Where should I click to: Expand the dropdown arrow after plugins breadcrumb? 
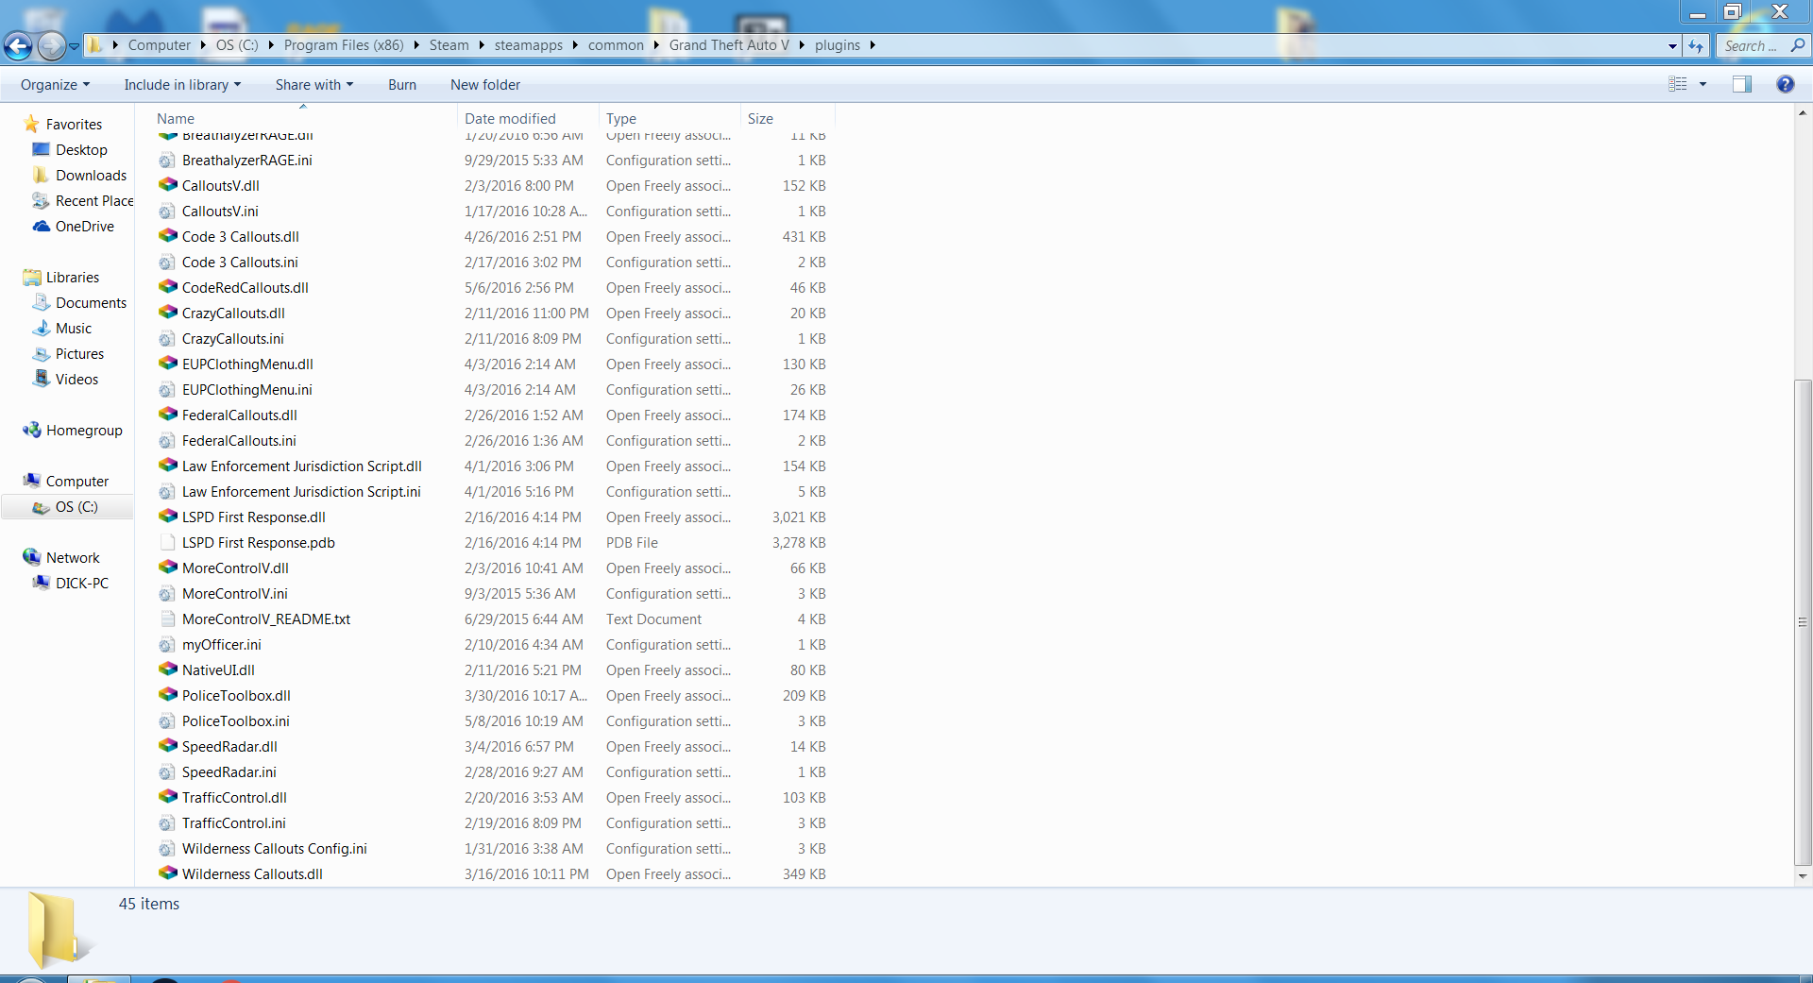[x=873, y=45]
